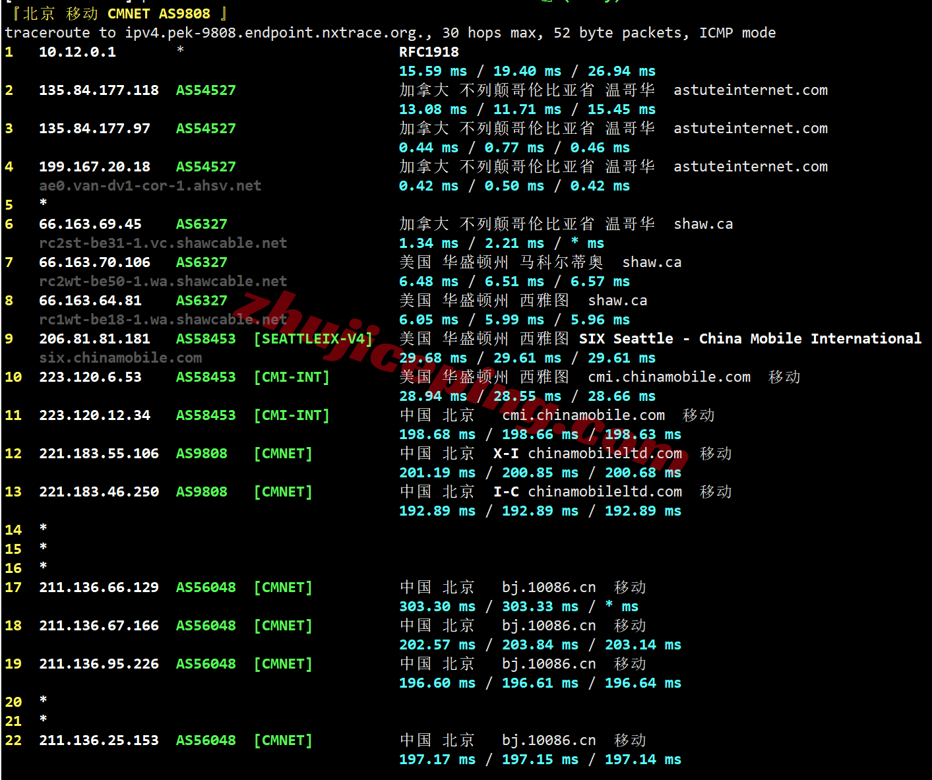Select IP 199.167.20.18 on hop 4
The height and width of the screenshot is (780, 932).
click(x=94, y=167)
